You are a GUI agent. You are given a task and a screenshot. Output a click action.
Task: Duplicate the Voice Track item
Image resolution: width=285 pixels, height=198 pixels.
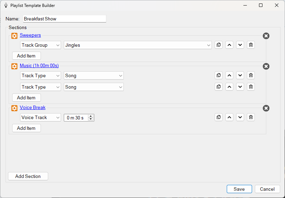pyautogui.click(x=218, y=117)
